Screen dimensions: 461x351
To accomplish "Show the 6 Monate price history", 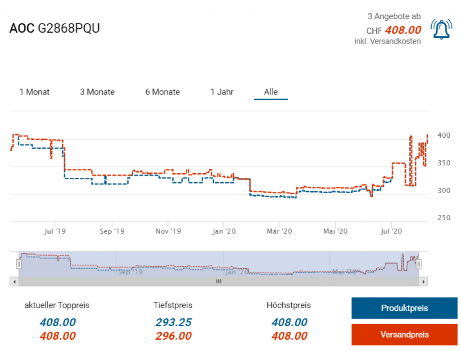I will (163, 92).
